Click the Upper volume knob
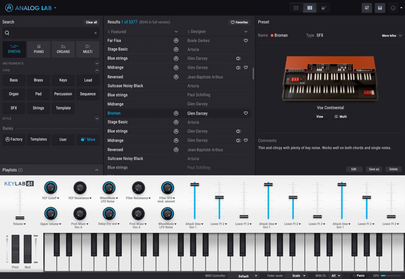 (51, 214)
